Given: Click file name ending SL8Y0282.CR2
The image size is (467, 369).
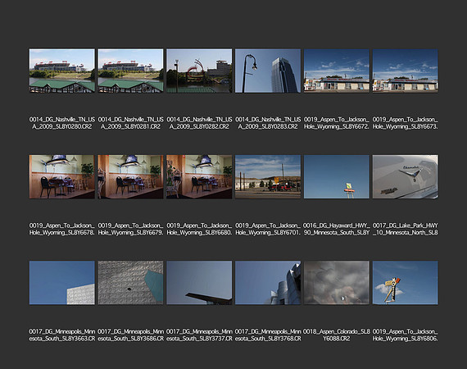Looking at the screenshot, I should click(x=199, y=123).
